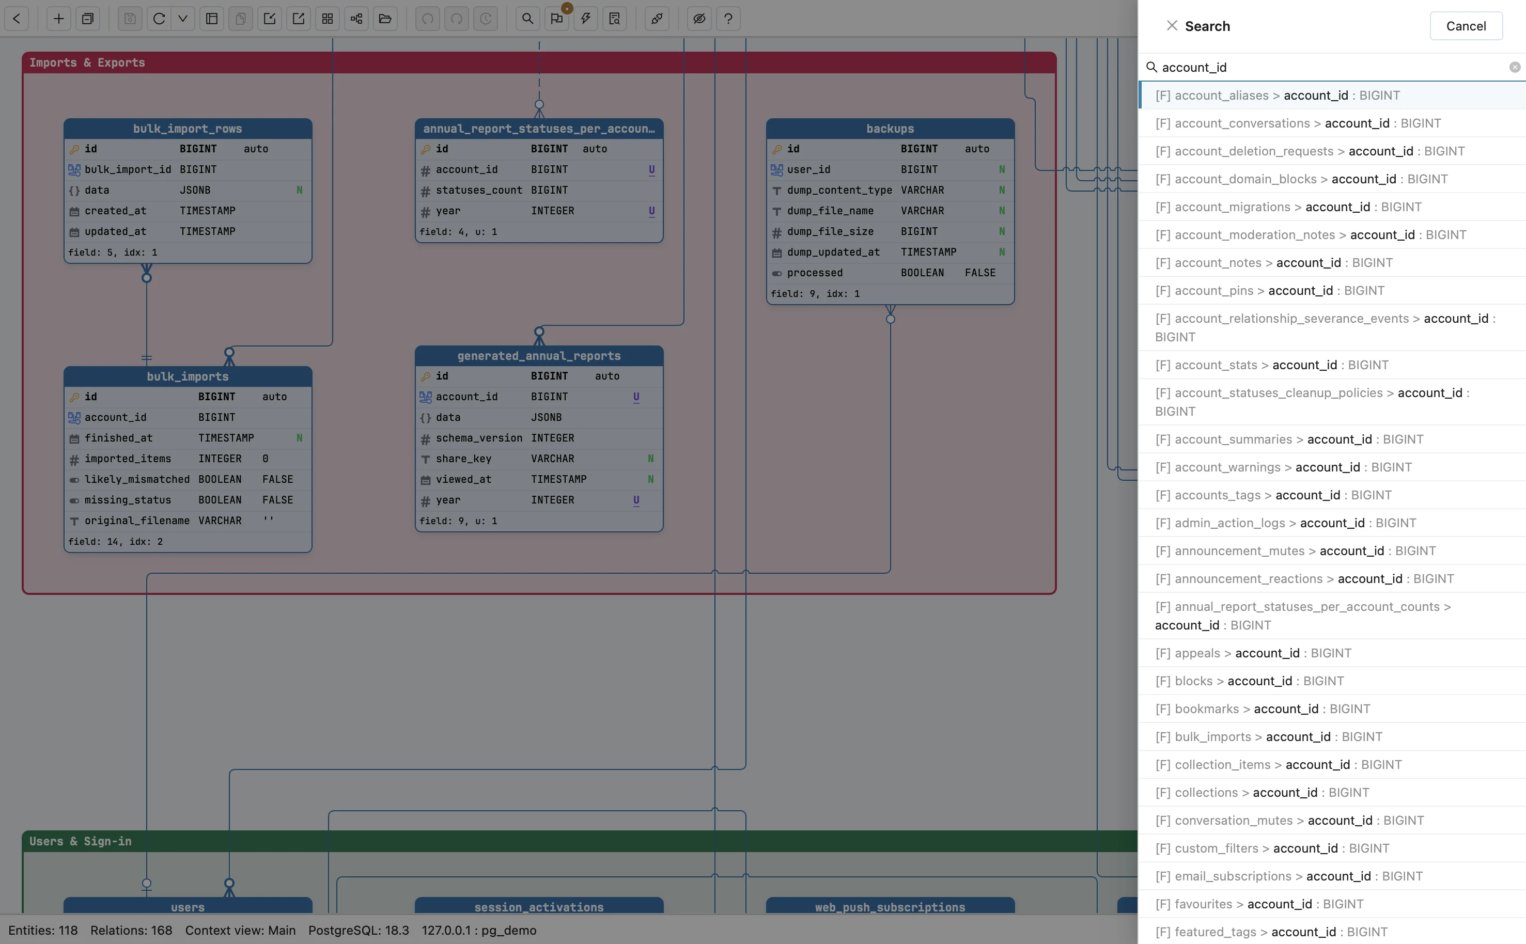Click the save disk icon
Screen dimensions: 1526x944
[x=130, y=19]
